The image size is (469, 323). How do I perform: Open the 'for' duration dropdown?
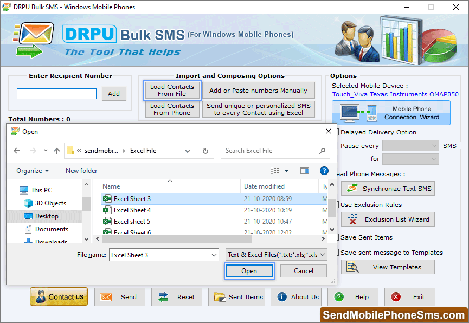(410, 159)
